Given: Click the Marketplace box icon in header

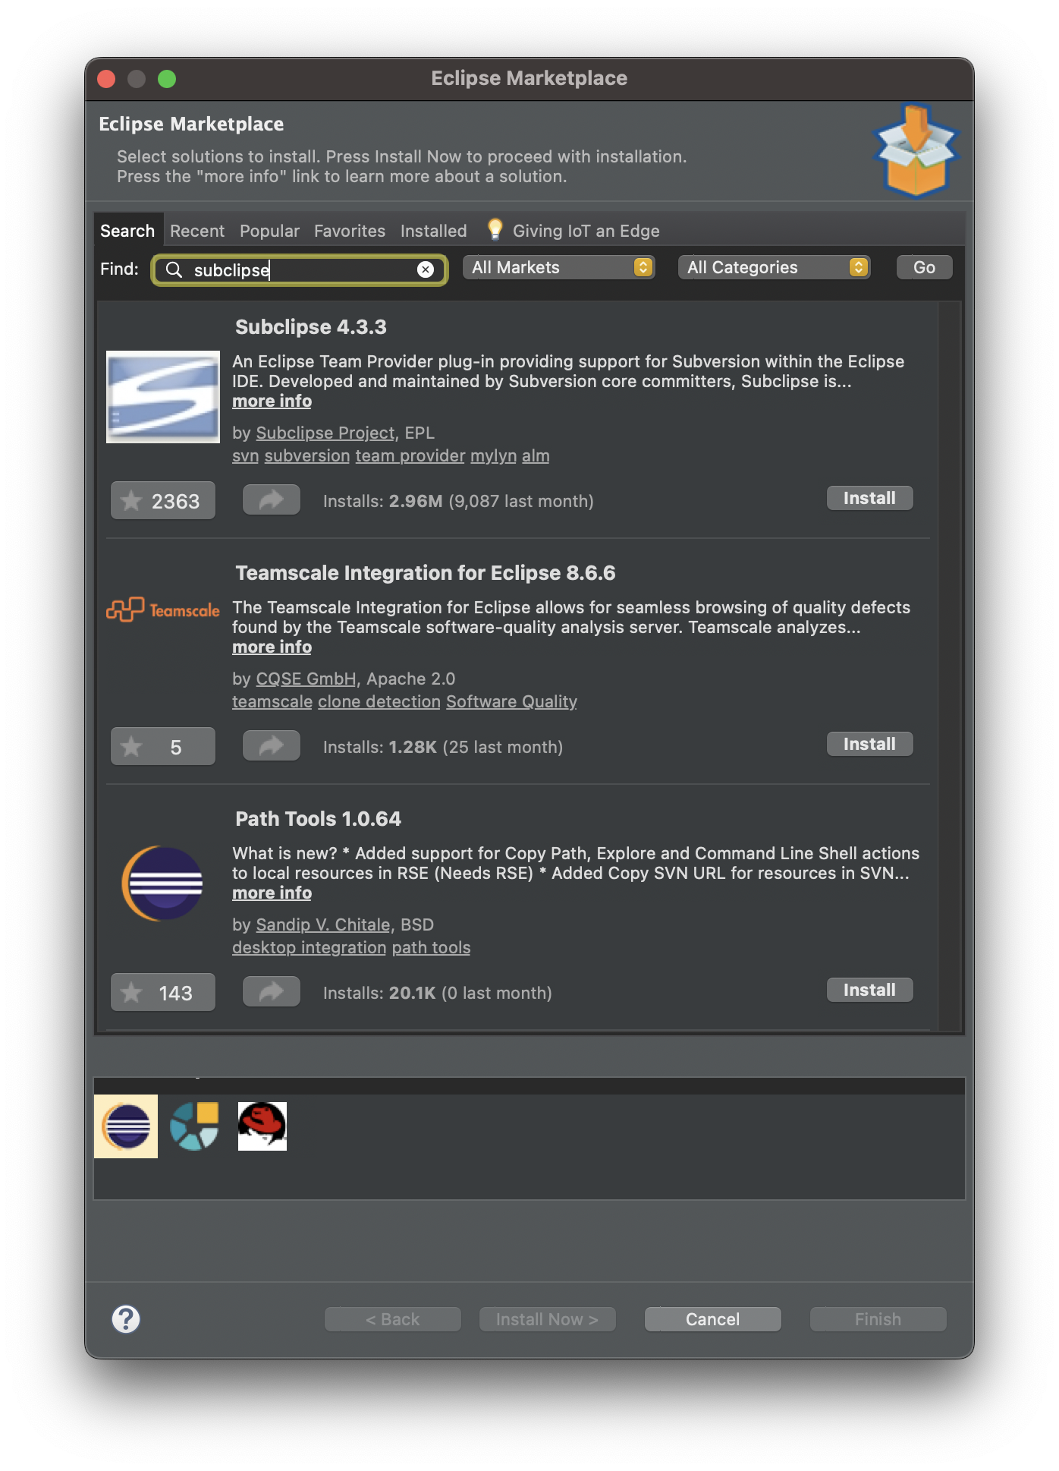Looking at the screenshot, I should [x=916, y=150].
